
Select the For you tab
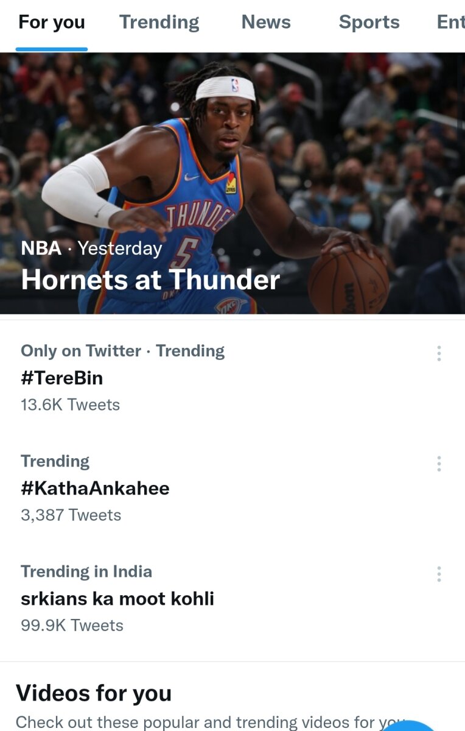tap(52, 23)
